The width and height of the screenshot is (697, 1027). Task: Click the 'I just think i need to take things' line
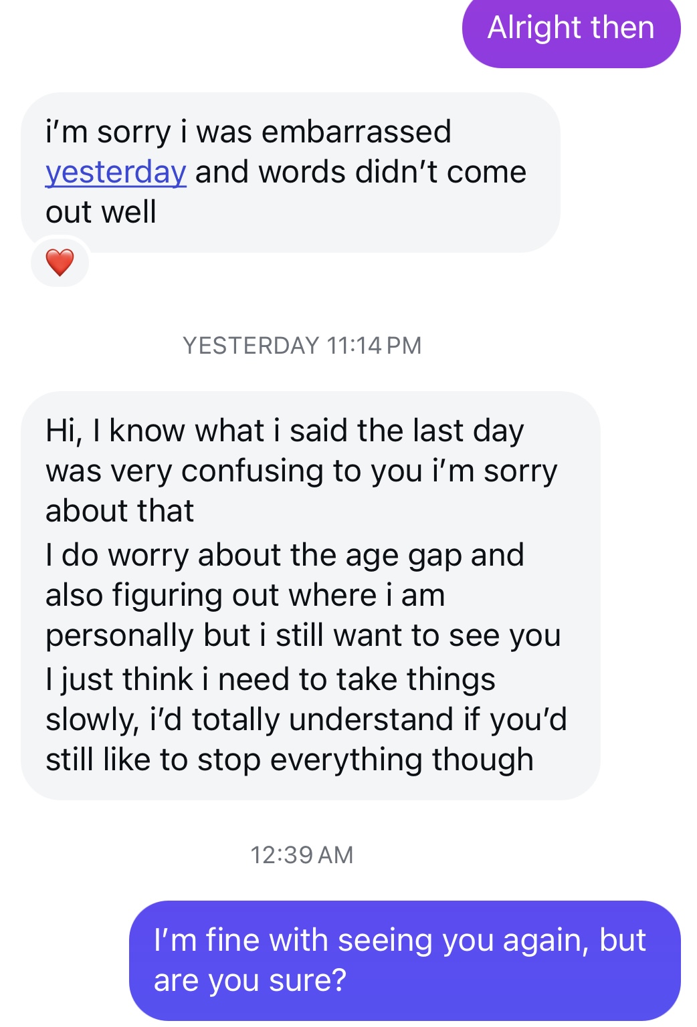coord(270,679)
